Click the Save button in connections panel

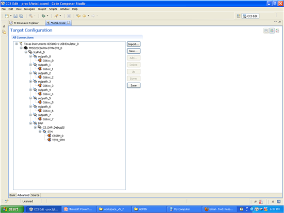coord(134,85)
